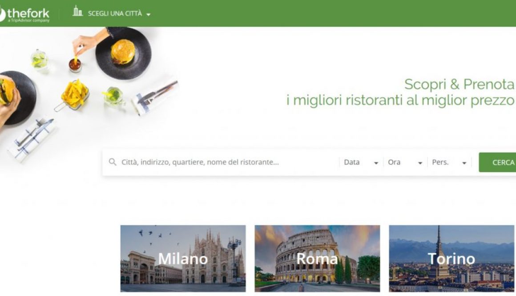Image resolution: width=516 pixels, height=296 pixels.
Task: Open the Ora time dropdown
Action: [405, 162]
